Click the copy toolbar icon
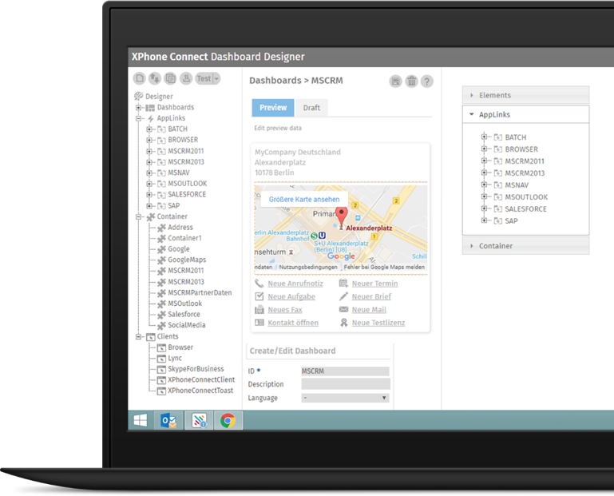Image resolution: width=614 pixels, height=496 pixels. point(170,78)
